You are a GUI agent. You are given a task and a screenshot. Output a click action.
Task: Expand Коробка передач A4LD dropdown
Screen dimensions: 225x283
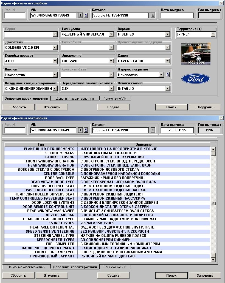pyautogui.click(x=55, y=61)
